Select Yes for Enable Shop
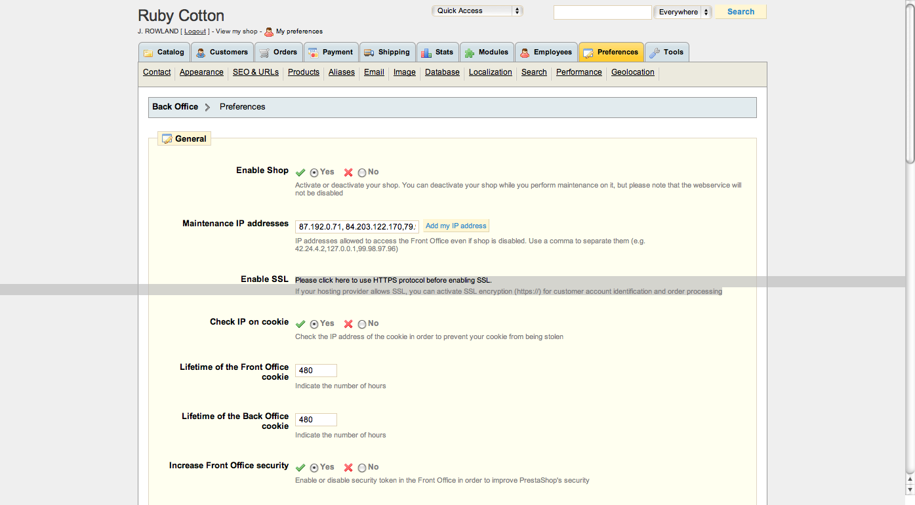915x505 pixels. 314,172
